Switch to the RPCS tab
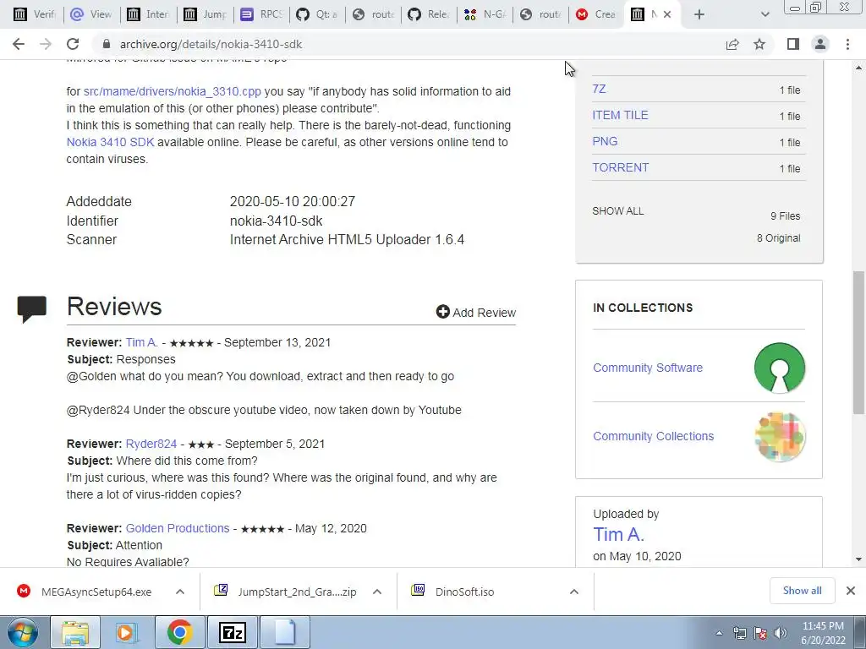The width and height of the screenshot is (866, 649). coord(262,14)
